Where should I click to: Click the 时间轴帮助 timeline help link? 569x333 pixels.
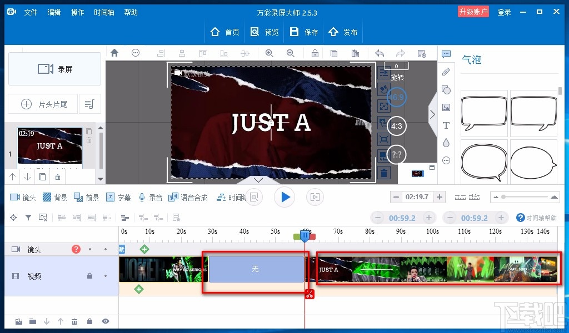pyautogui.click(x=536, y=218)
